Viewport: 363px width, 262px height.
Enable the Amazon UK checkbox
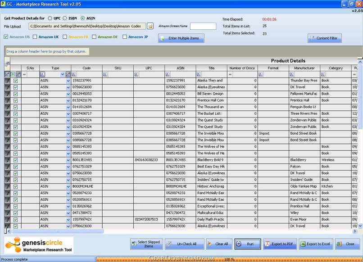pyautogui.click(x=35, y=37)
